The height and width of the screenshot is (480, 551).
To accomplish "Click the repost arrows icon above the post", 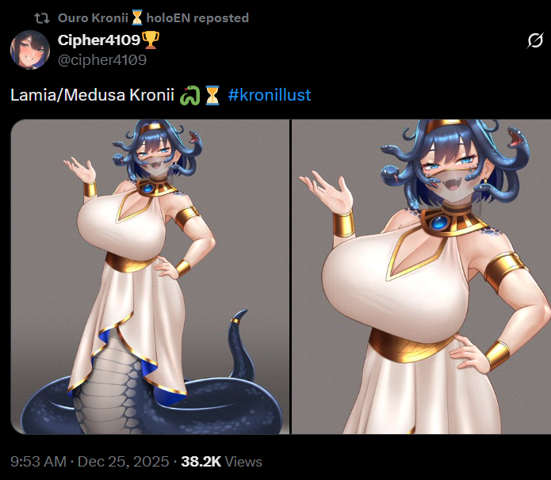I will tap(42, 18).
